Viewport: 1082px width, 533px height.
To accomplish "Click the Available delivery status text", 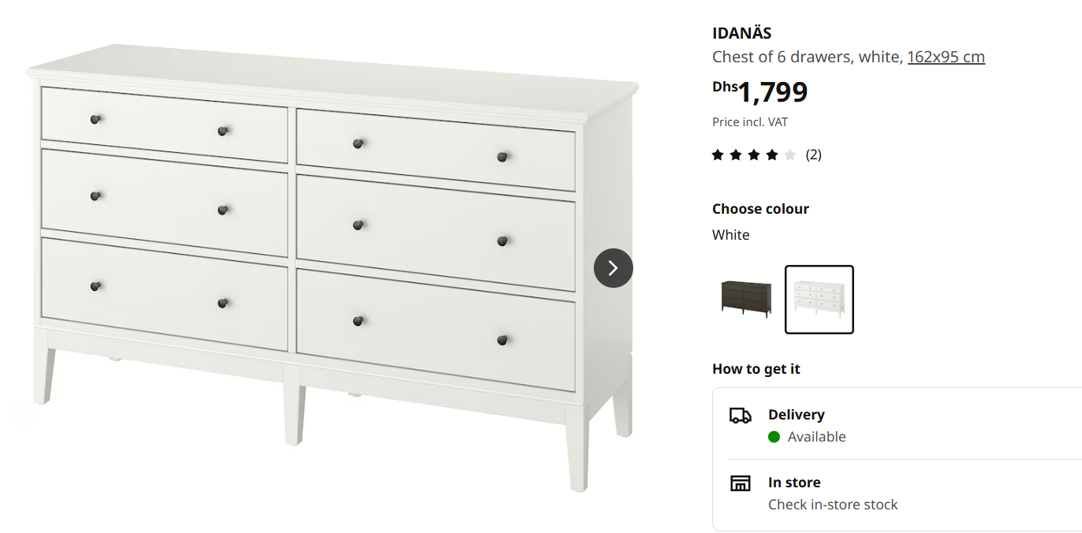I will 816,437.
